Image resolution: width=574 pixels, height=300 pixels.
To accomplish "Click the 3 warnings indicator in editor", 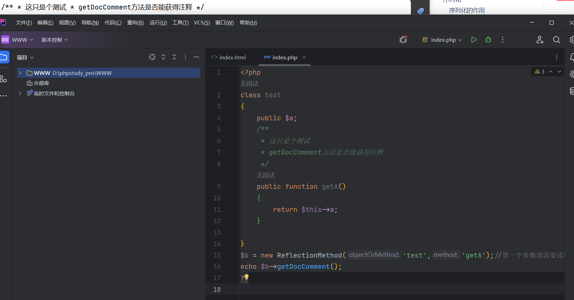I will 539,72.
